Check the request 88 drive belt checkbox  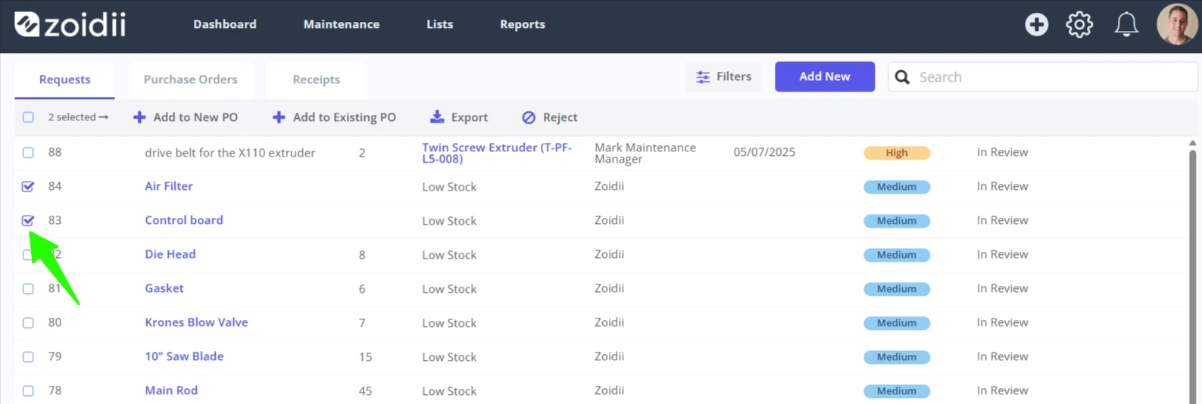tap(28, 152)
